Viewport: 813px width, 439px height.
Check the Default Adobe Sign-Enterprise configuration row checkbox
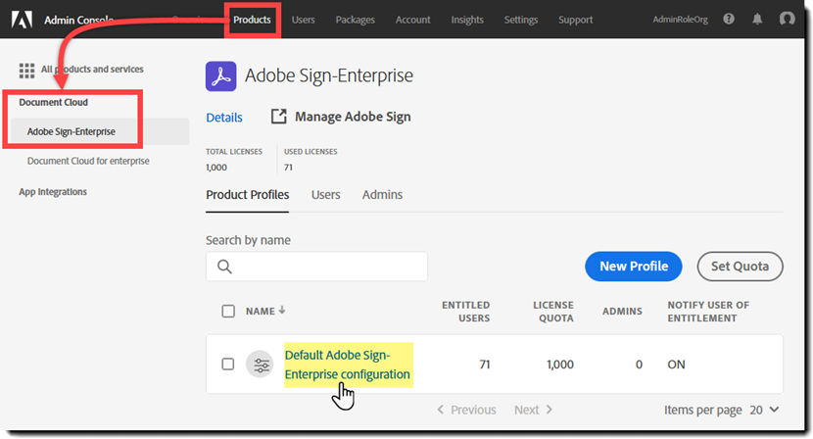(x=228, y=365)
